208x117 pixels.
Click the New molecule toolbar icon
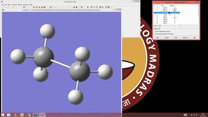pos(34,7)
